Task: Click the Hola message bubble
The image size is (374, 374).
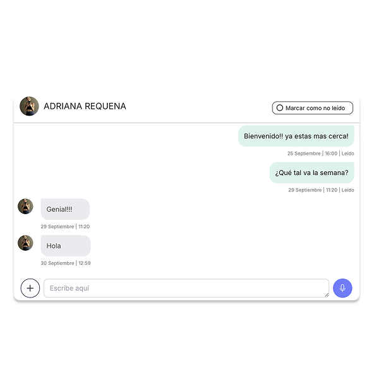Action: click(66, 246)
